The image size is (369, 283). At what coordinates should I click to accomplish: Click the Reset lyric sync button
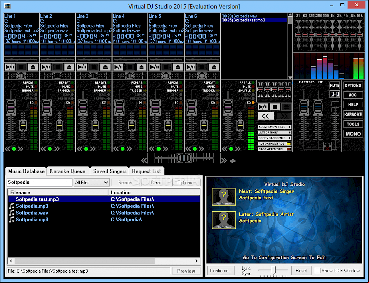tap(301, 271)
